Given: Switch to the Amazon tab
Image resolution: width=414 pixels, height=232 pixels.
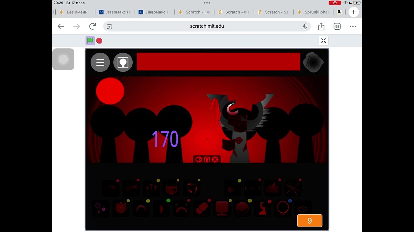Looking at the screenshot, I should (x=339, y=12).
